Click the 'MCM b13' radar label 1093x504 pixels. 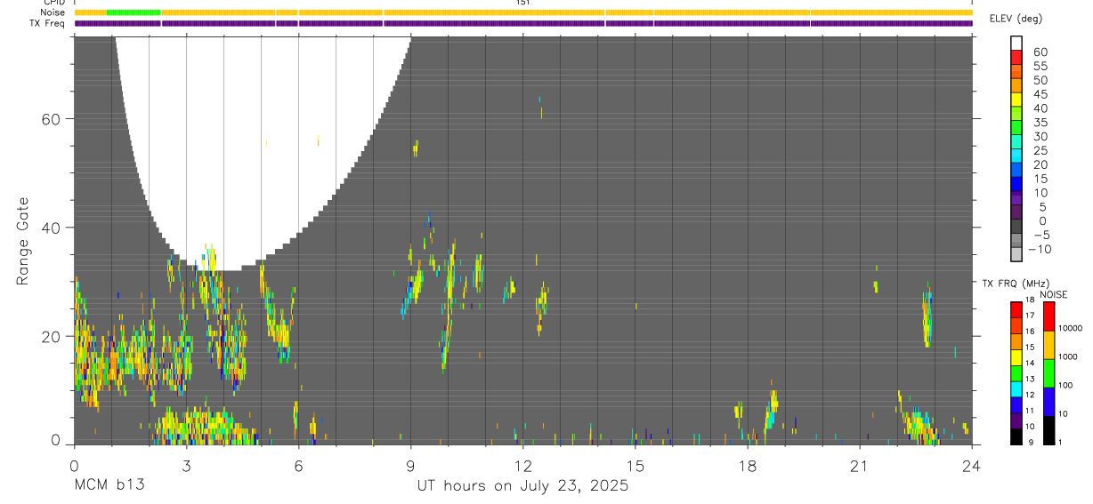[109, 485]
